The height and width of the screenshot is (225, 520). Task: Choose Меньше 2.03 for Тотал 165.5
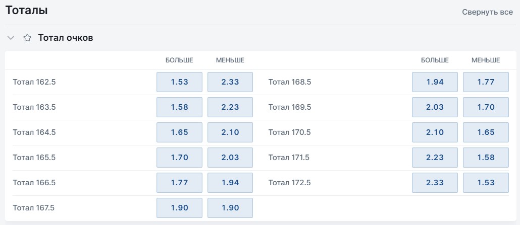click(x=230, y=158)
